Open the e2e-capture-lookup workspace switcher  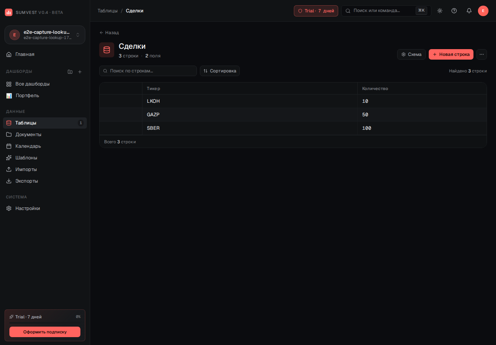tap(45, 35)
